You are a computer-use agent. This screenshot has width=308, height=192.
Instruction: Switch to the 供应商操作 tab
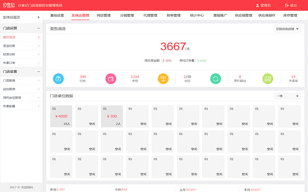point(267,15)
